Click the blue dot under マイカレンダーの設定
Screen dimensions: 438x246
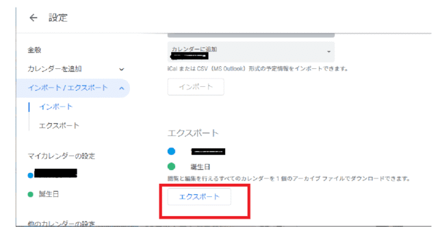pyautogui.click(x=30, y=176)
